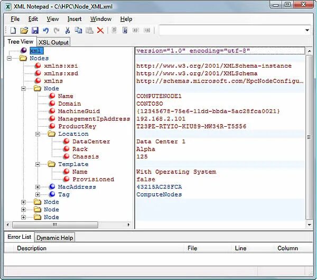The width and height of the screenshot is (317, 280).
Task: Click the Undo arrow icon
Action: click(46, 30)
